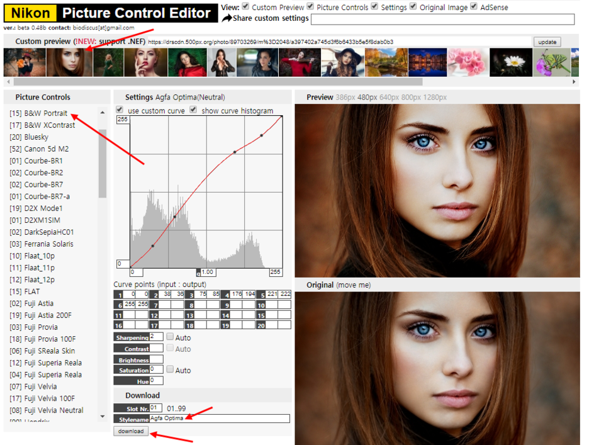The width and height of the screenshot is (589, 445).
Task: Click the Hue value field
Action: (x=156, y=381)
